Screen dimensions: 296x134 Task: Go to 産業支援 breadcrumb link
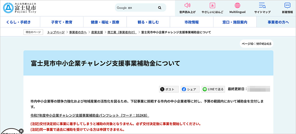pos(97,32)
